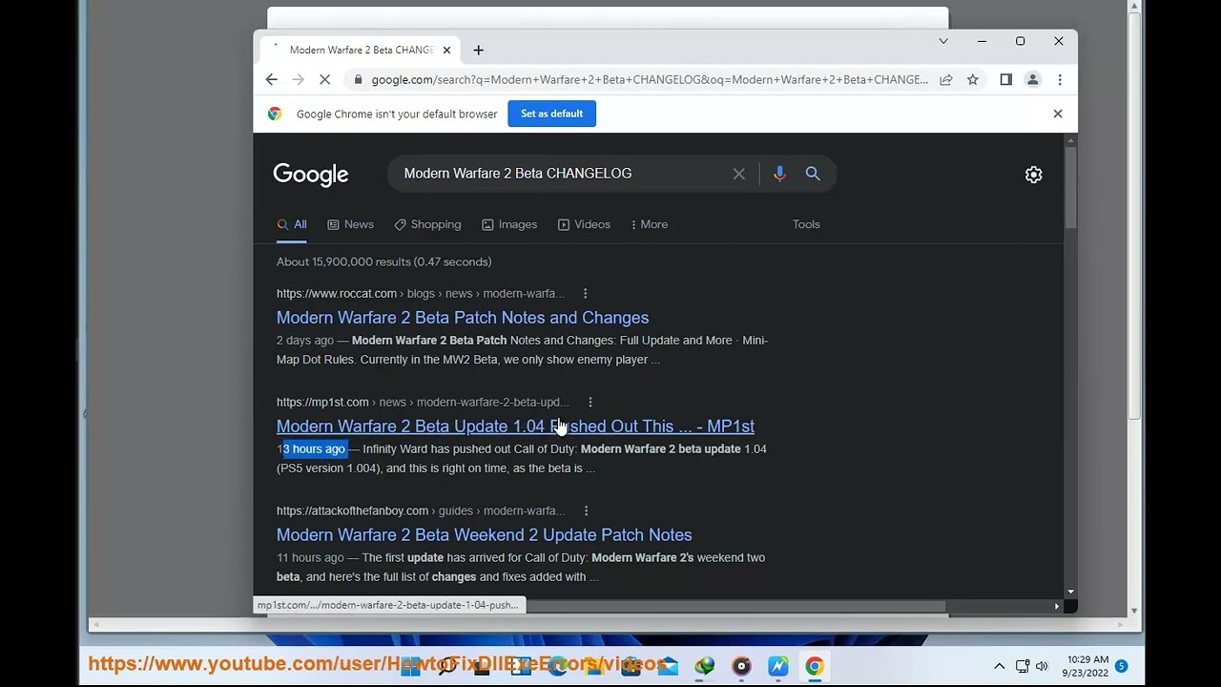
Task: Open the clock showing 10:29 AM
Action: point(1087,666)
